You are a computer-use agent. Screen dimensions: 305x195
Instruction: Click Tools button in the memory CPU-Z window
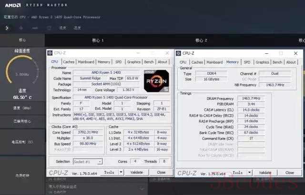[238, 173]
